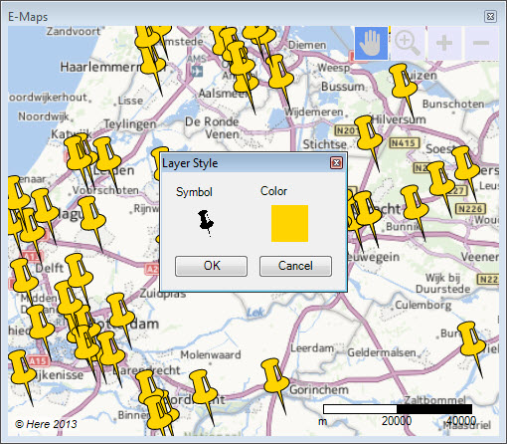The width and height of the screenshot is (507, 444).
Task: Zoom out with the minus button
Action: point(481,44)
